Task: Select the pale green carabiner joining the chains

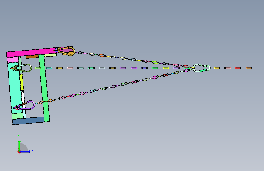Action: click(202, 68)
